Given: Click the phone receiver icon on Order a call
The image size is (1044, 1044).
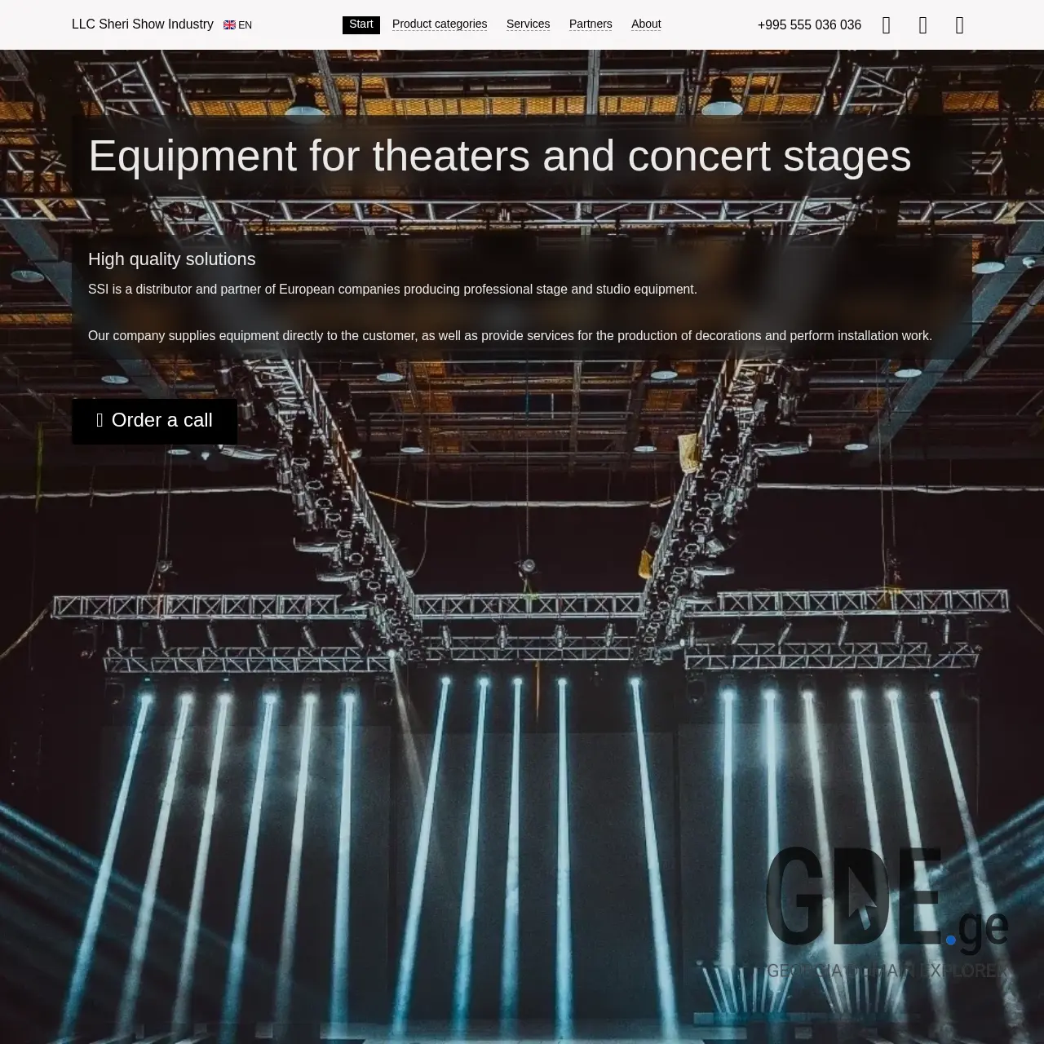Looking at the screenshot, I should coord(100,420).
